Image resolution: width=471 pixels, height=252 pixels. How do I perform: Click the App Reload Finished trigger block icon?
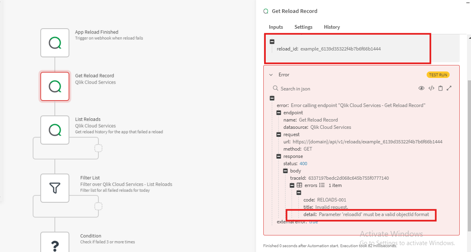[55, 42]
